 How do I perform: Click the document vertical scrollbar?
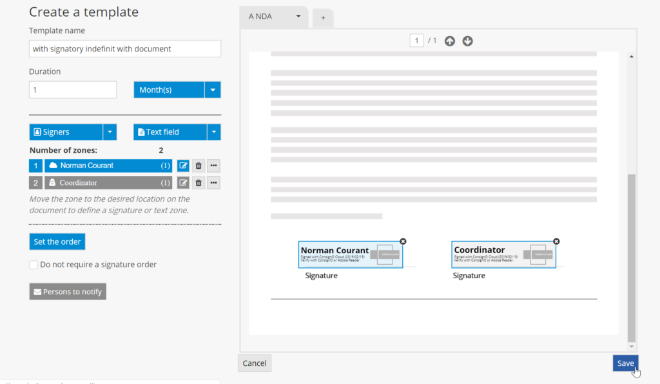(632, 258)
